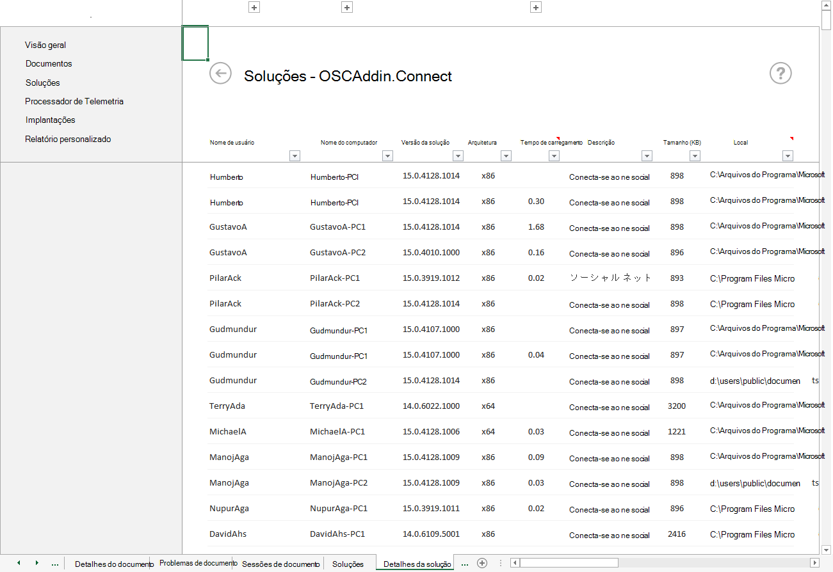Expand the second column group plus button

click(347, 8)
